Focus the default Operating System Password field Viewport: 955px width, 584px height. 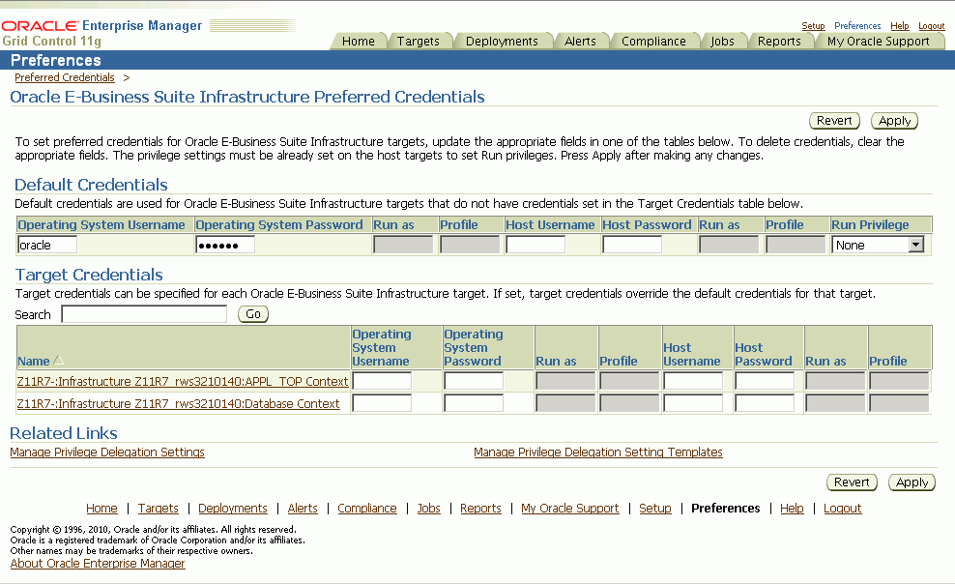pos(225,245)
